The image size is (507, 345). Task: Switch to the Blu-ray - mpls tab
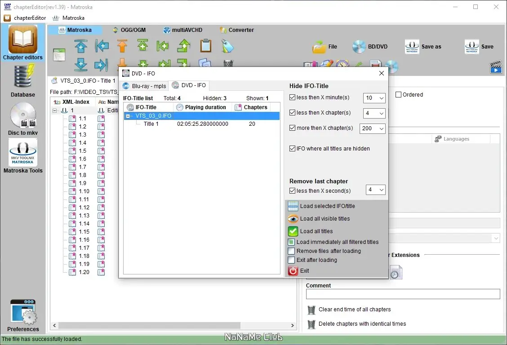145,86
